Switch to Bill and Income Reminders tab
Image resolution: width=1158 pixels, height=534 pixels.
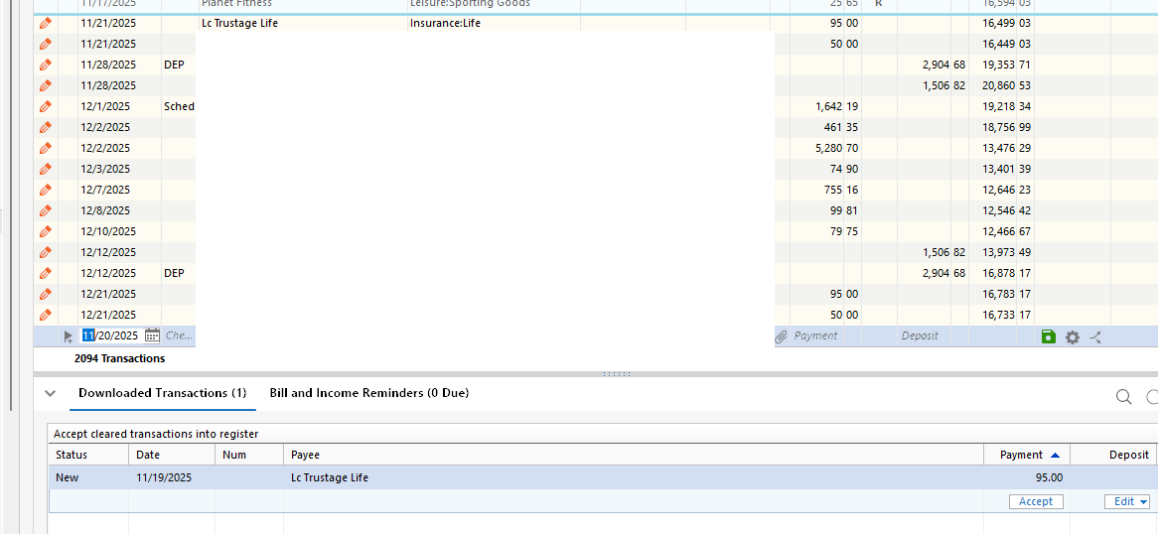369,393
